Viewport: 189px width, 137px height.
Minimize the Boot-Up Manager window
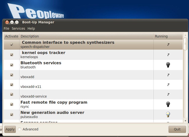point(12,22)
